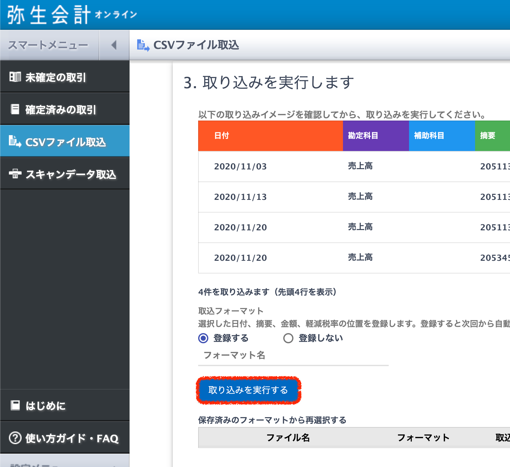Click the 未確定の取引 table icon
Viewport: 510px width, 467px height.
15,77
